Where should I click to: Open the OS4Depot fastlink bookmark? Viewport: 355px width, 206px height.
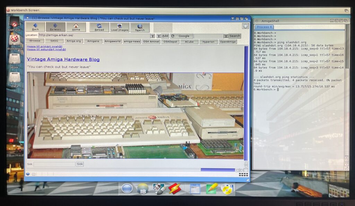(170, 42)
